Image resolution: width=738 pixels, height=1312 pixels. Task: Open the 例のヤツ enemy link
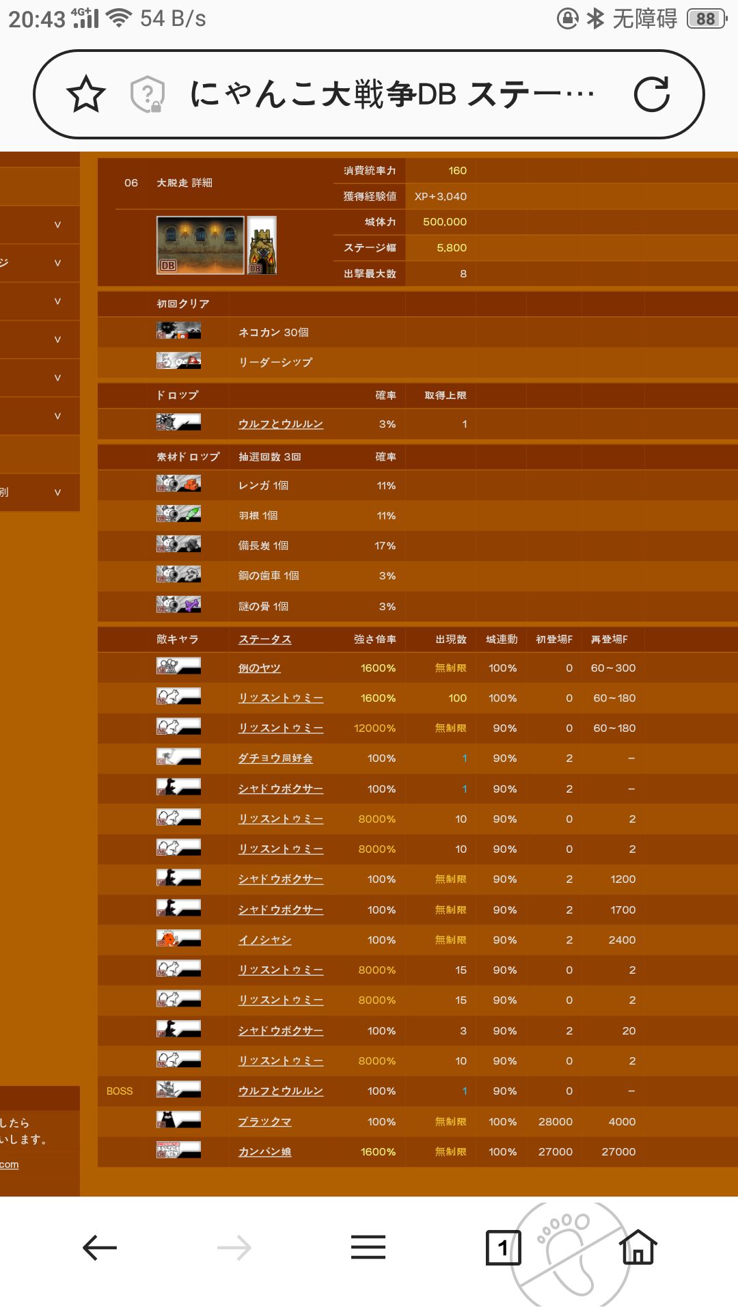[x=259, y=668]
